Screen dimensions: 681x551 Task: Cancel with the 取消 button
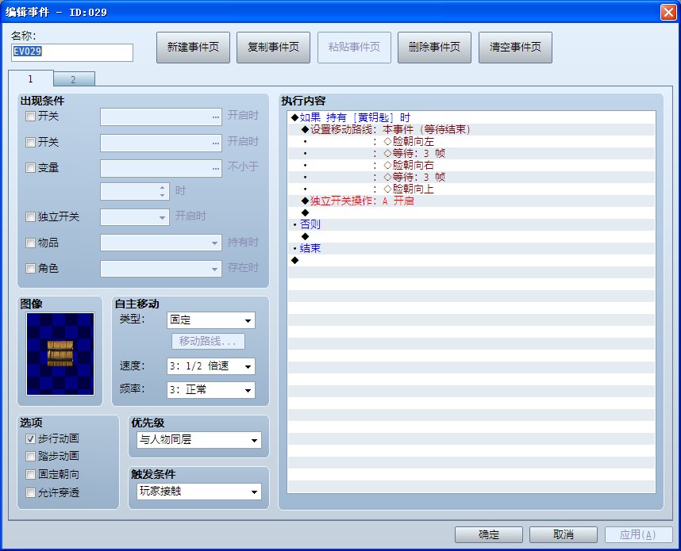[564, 534]
